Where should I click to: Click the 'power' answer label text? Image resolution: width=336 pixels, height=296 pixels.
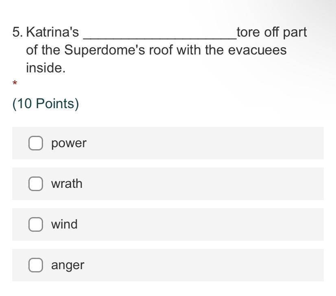(x=69, y=143)
